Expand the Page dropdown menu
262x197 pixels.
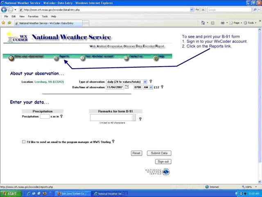pos(236,23)
